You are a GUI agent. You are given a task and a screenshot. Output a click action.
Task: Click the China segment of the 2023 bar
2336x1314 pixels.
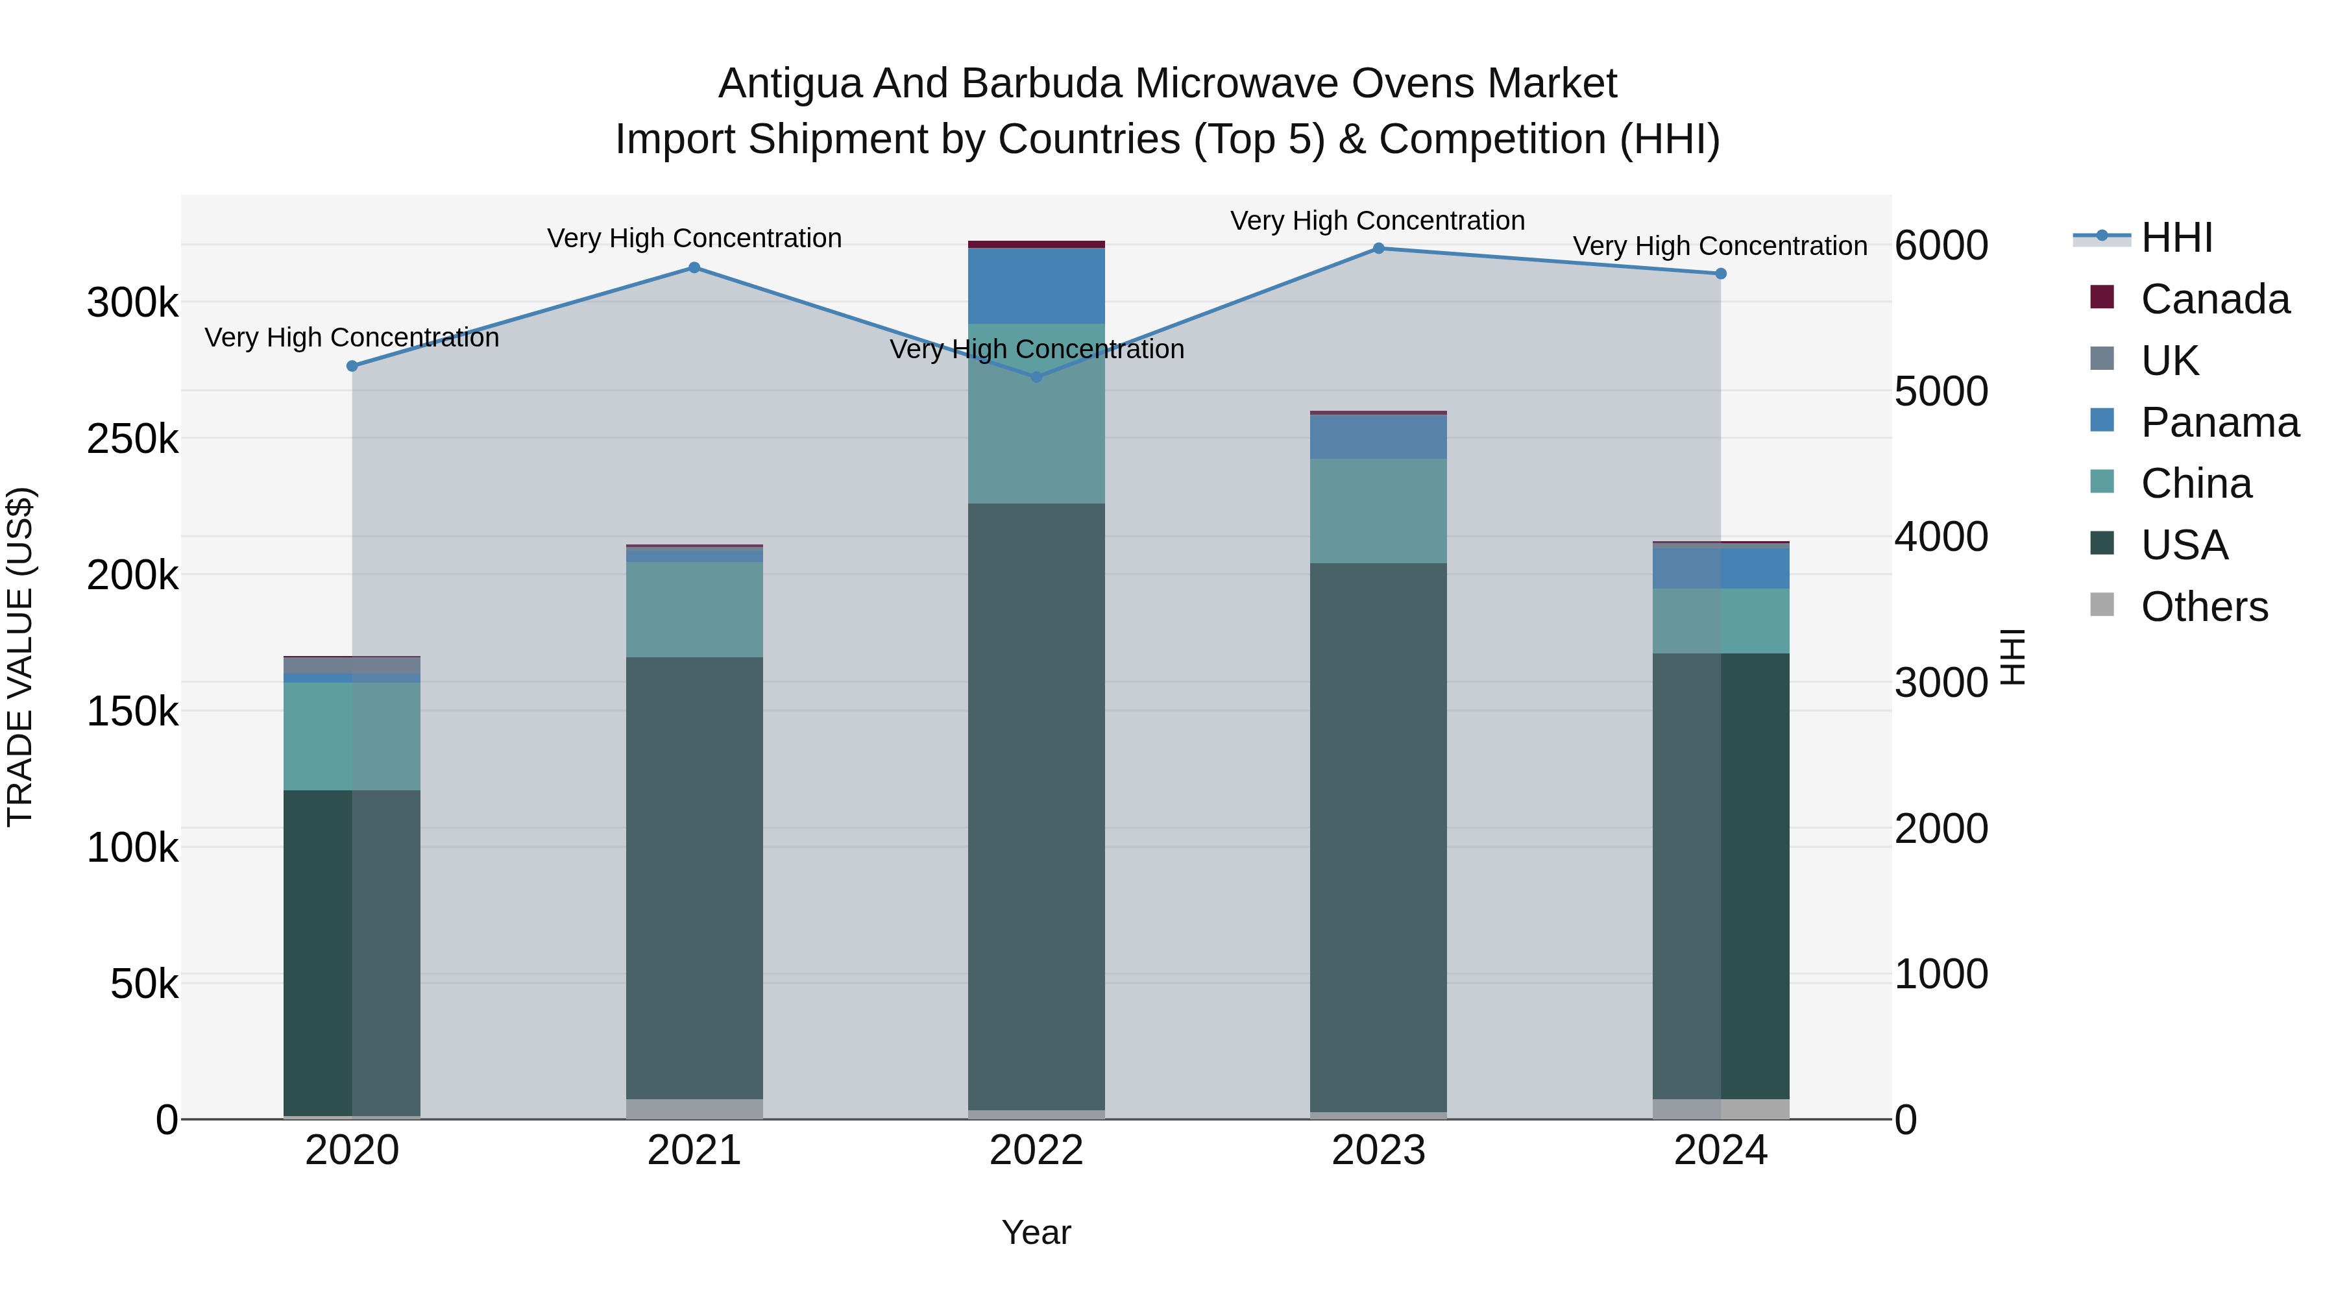[x=1378, y=511]
